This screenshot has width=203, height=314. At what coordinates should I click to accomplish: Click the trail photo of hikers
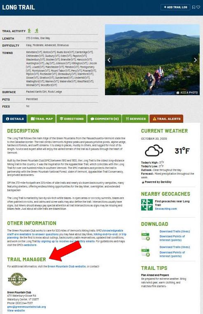pyautogui.click(x=152, y=60)
